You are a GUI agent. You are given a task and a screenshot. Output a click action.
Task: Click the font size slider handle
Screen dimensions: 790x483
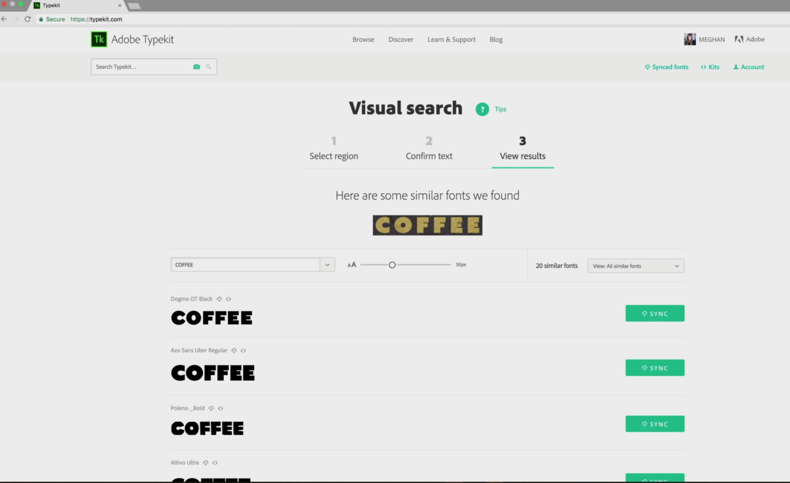tap(392, 265)
